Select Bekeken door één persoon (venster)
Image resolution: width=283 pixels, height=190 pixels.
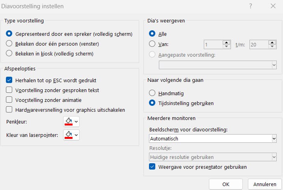[9, 44]
